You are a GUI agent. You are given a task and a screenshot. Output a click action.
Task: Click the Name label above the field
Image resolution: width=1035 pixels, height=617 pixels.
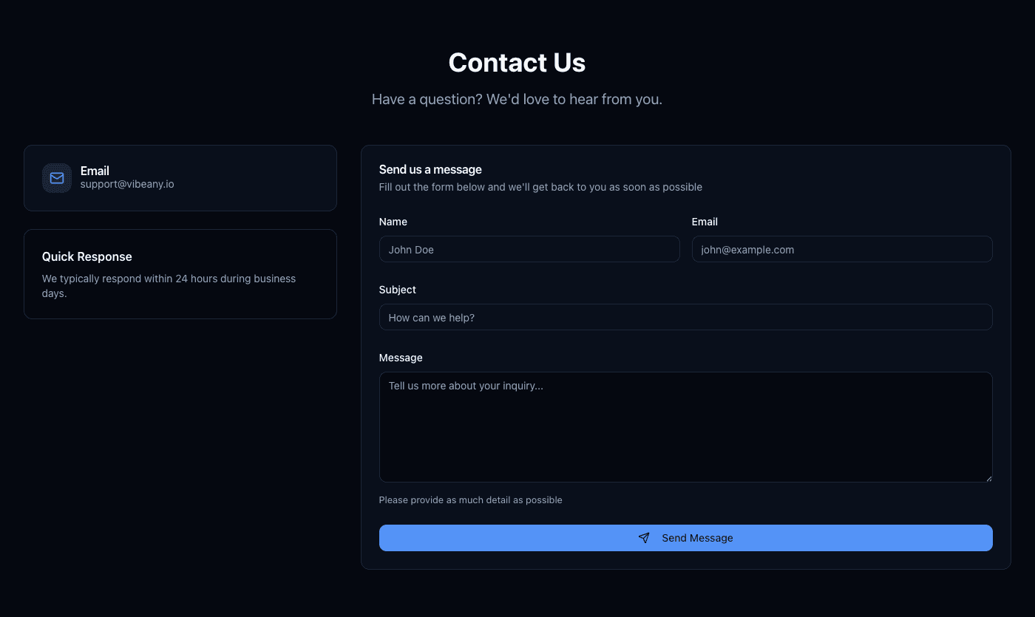tap(393, 222)
